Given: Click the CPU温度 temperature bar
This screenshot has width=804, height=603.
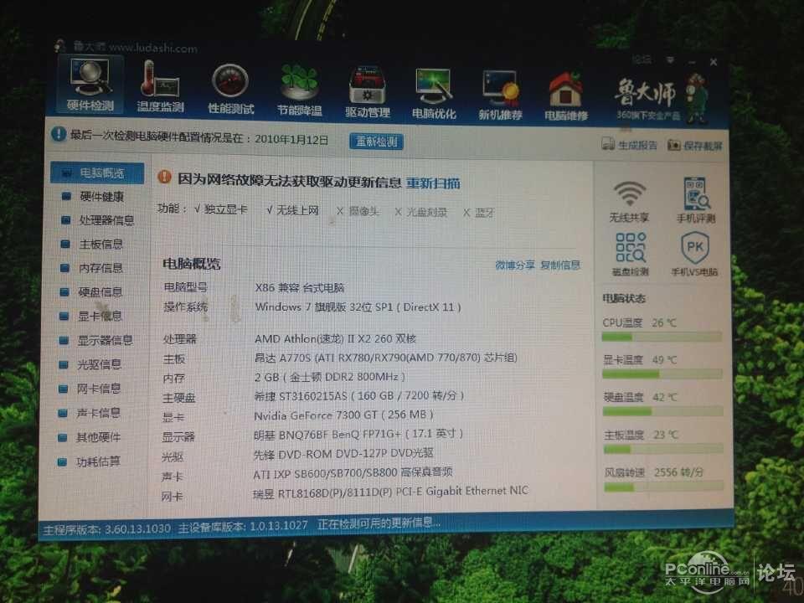Looking at the screenshot, I should pyautogui.click(x=662, y=337).
